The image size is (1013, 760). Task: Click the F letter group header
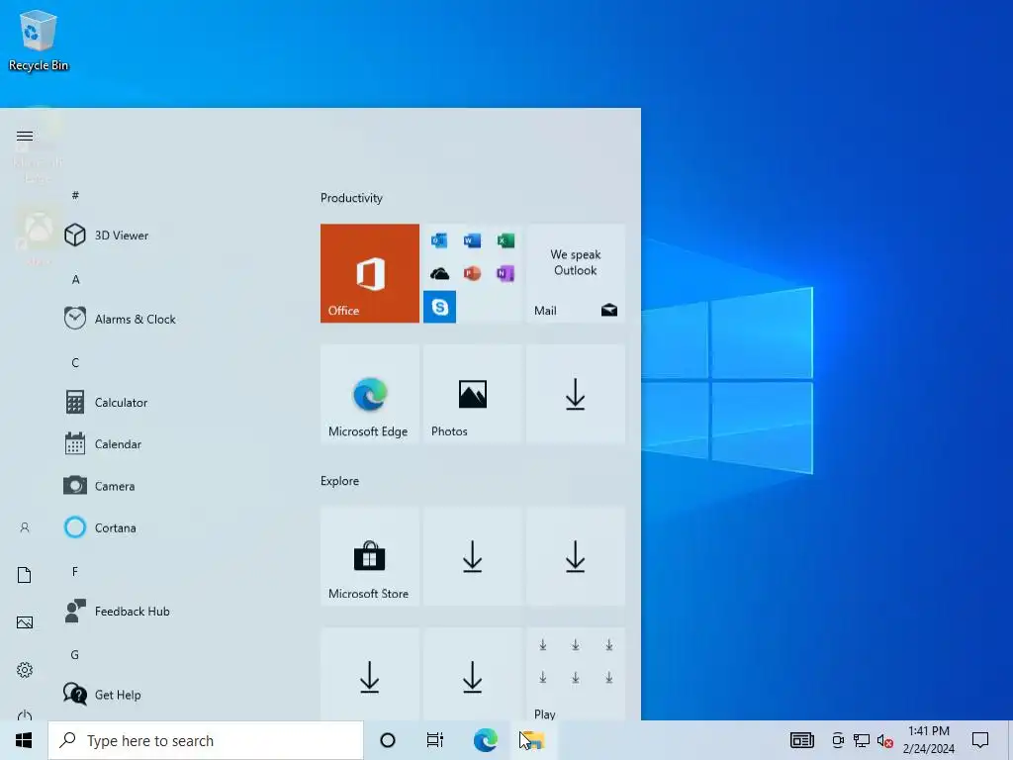(x=75, y=571)
